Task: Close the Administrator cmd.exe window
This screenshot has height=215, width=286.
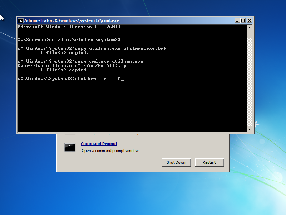Action: pos(249,20)
